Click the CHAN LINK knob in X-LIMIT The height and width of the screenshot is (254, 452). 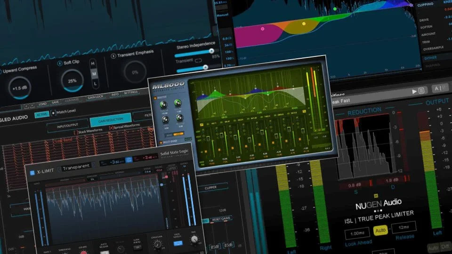(157, 245)
